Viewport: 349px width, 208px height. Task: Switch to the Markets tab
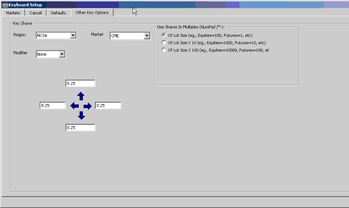tap(13, 13)
